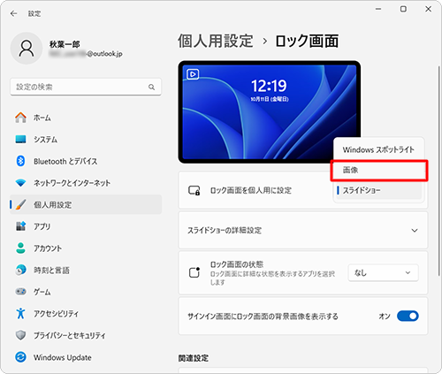Click the ゲーム controller icon
The image size is (442, 374).
point(20,292)
